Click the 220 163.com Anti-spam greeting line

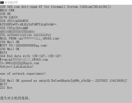pyautogui.click(x=55, y=7)
